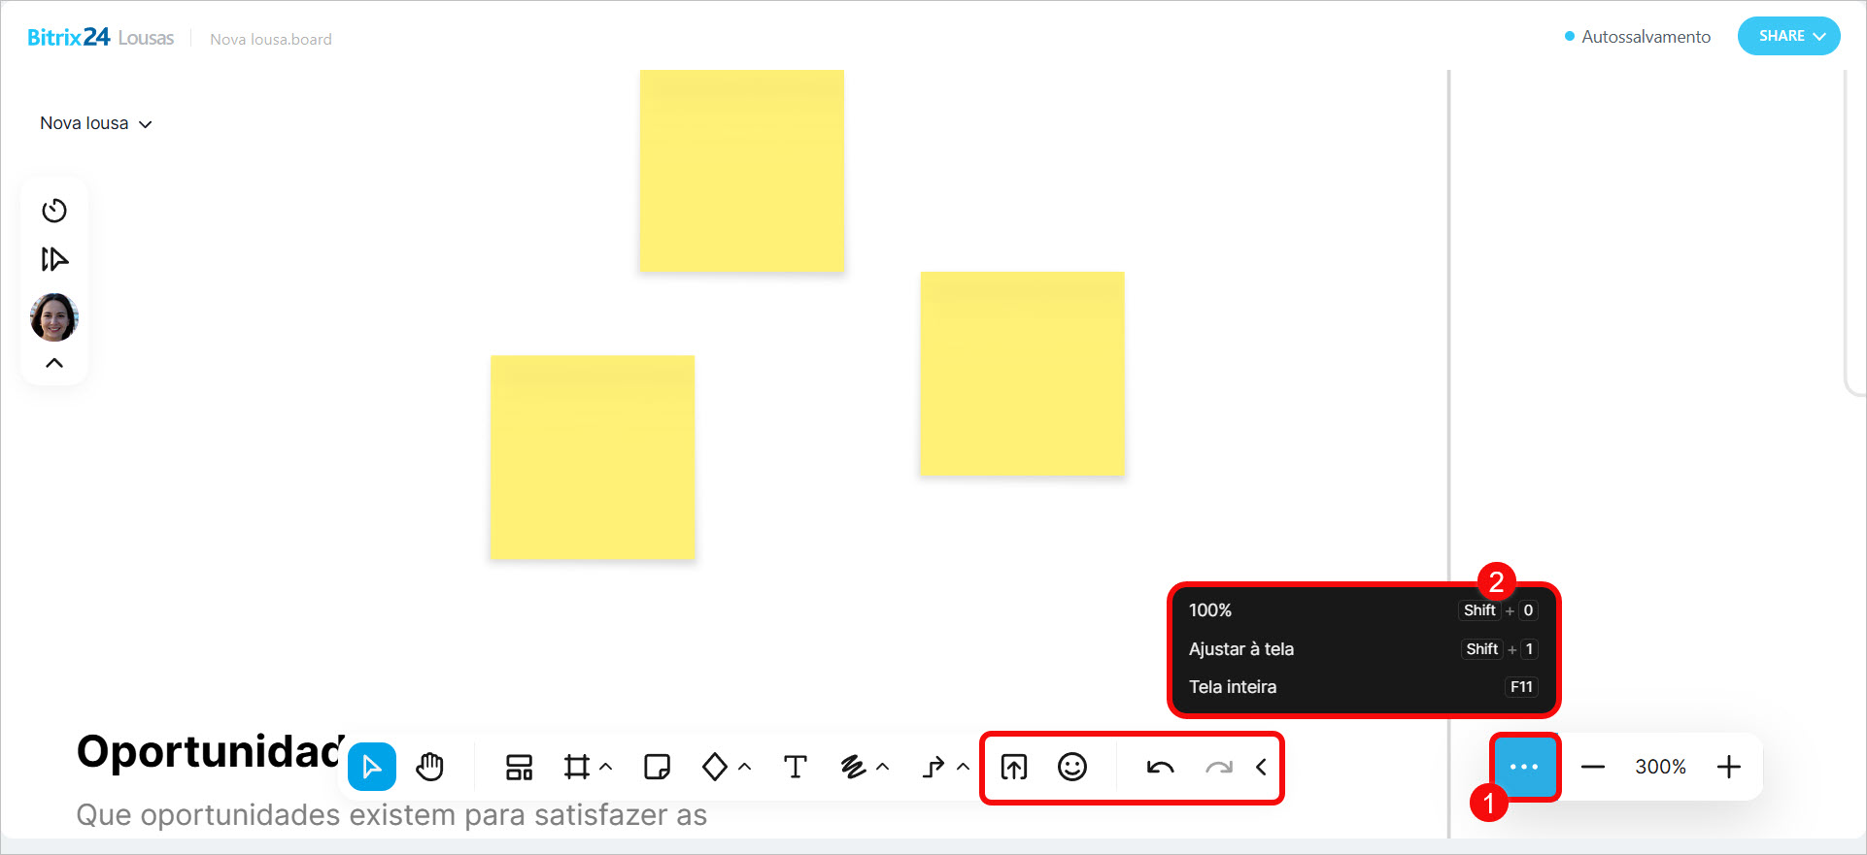Click the three-dots zoom options button

(x=1524, y=768)
